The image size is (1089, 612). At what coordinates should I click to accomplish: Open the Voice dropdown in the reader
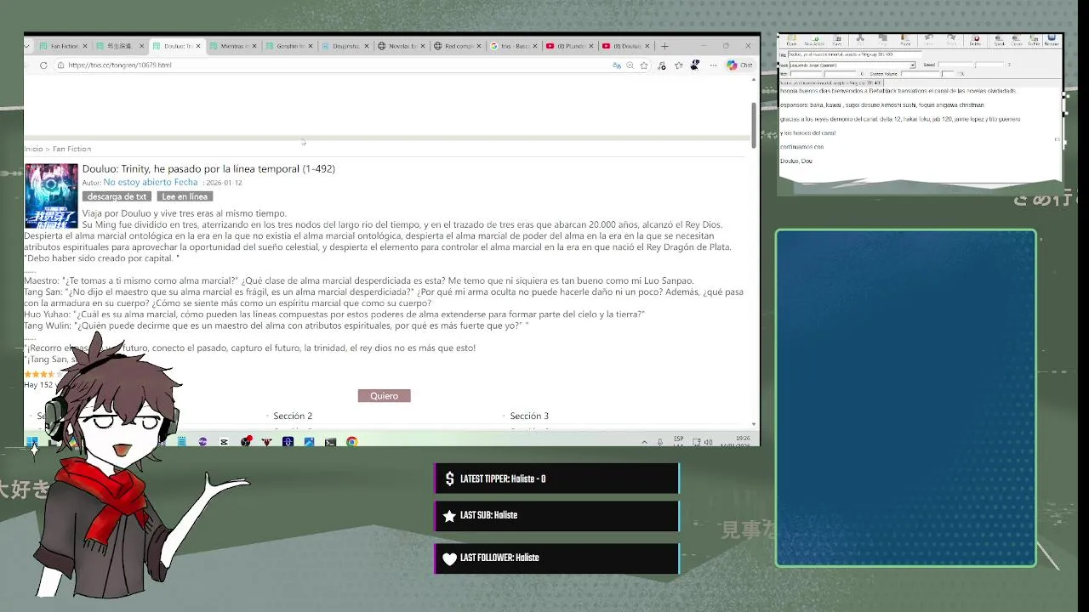912,65
